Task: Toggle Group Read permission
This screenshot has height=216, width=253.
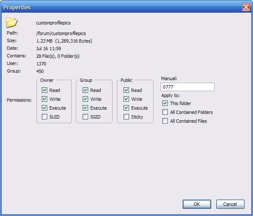Action: pos(85,90)
